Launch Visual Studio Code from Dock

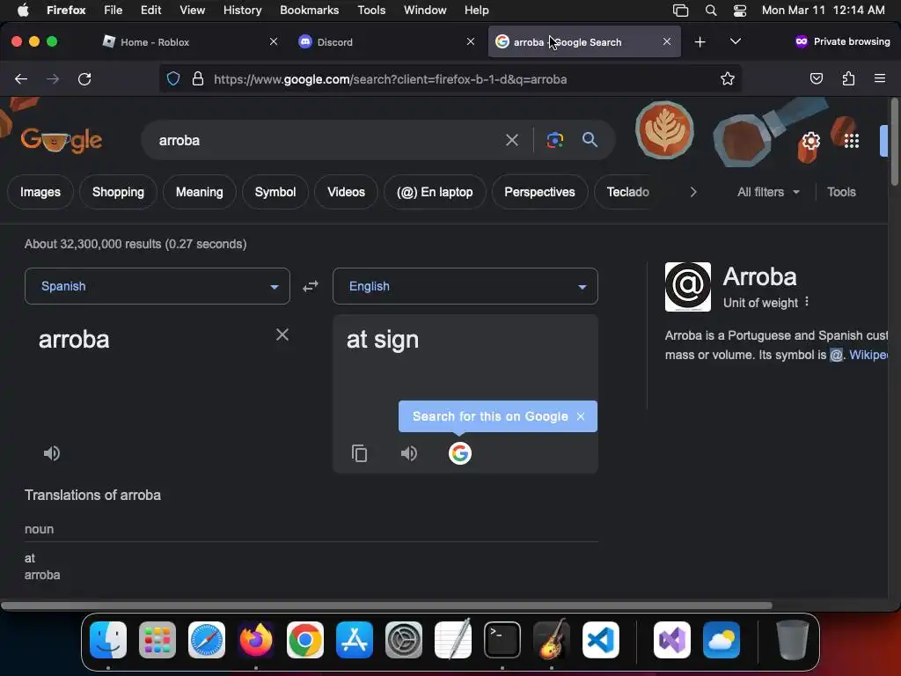coord(600,640)
